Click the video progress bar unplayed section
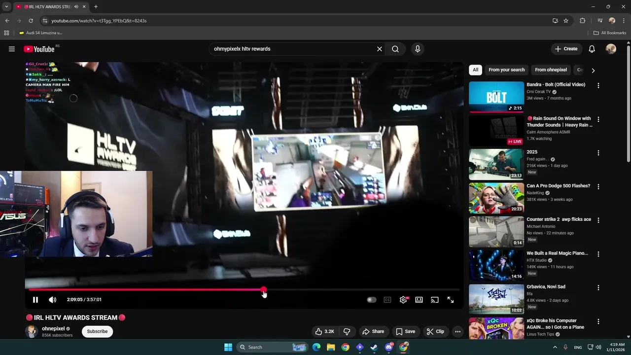Viewport: 631px width, 355px height. point(363,290)
